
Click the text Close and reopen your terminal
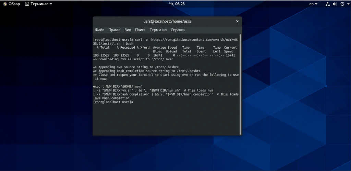coord(126,75)
